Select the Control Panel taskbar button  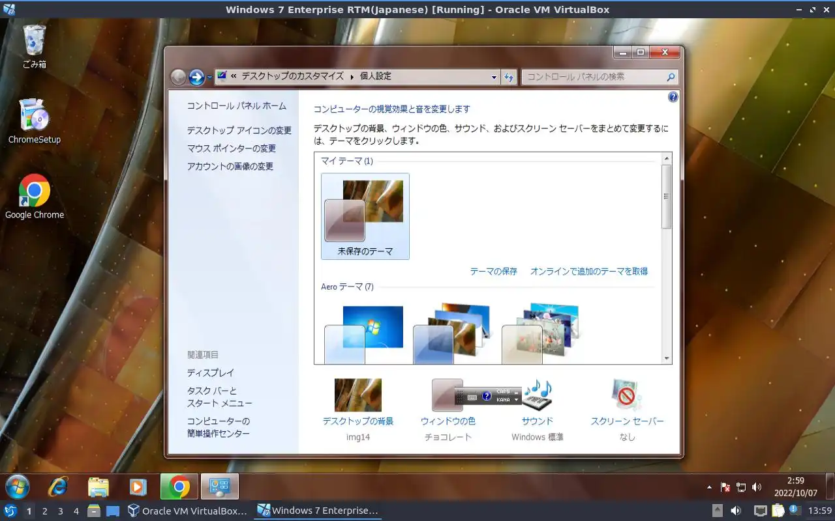click(220, 486)
